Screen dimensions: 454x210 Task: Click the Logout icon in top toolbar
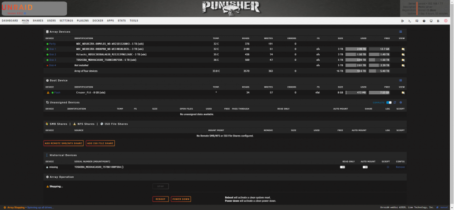402,21
